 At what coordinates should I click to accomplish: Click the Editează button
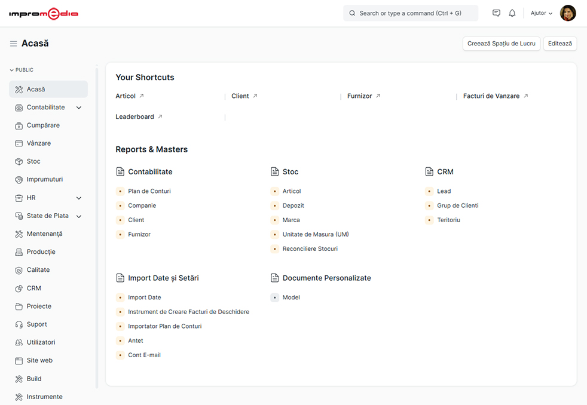[x=560, y=43]
